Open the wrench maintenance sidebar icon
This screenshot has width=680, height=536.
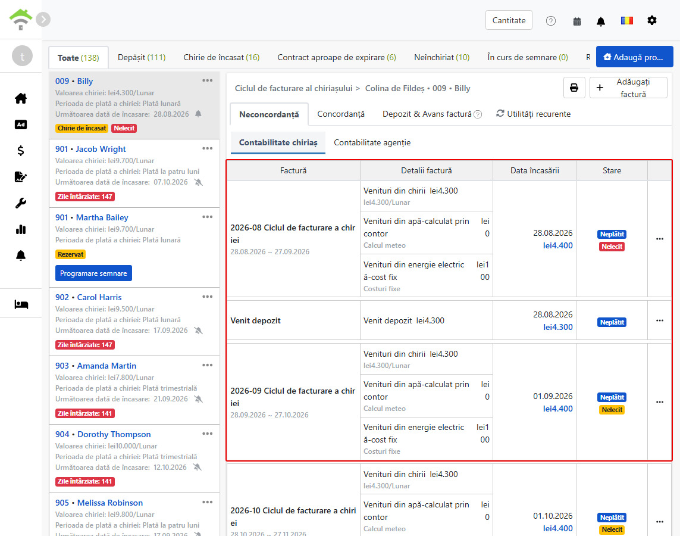tap(21, 203)
